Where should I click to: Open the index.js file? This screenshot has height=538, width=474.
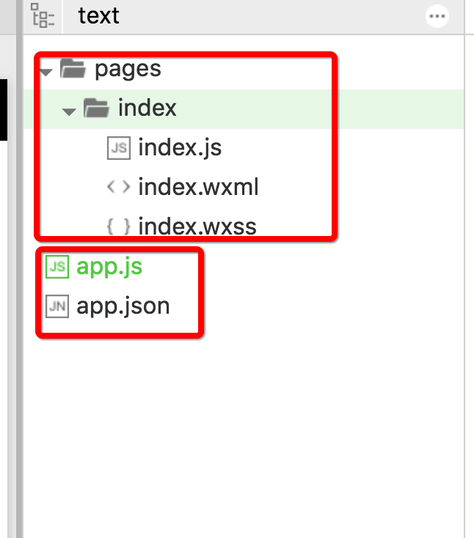pyautogui.click(x=180, y=148)
